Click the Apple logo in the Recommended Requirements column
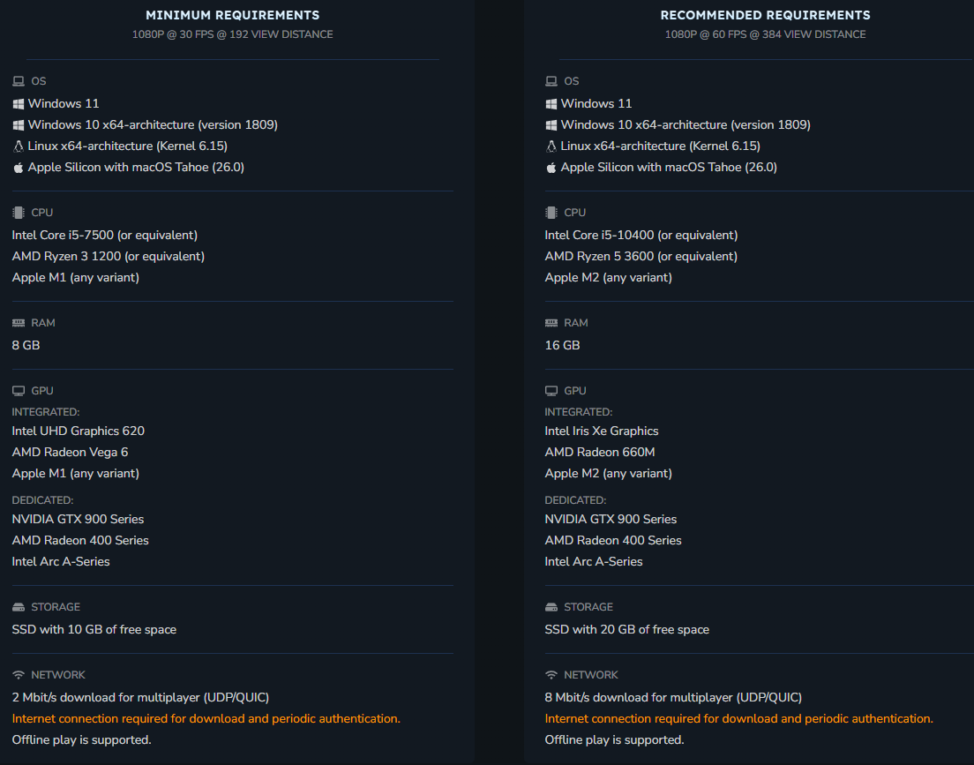The image size is (974, 765). (551, 167)
